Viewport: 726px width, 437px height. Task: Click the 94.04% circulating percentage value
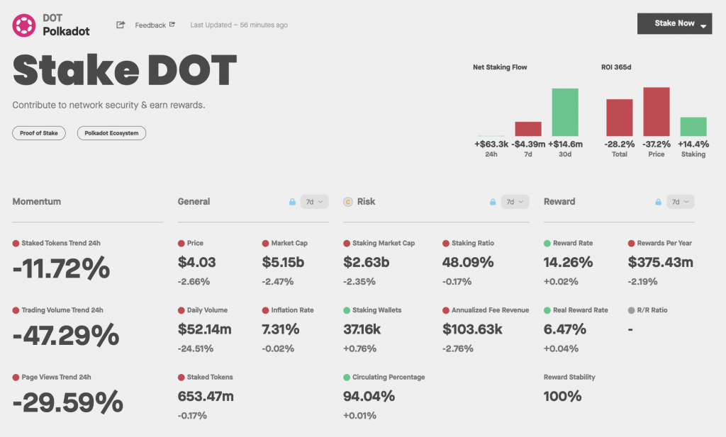pyautogui.click(x=369, y=397)
